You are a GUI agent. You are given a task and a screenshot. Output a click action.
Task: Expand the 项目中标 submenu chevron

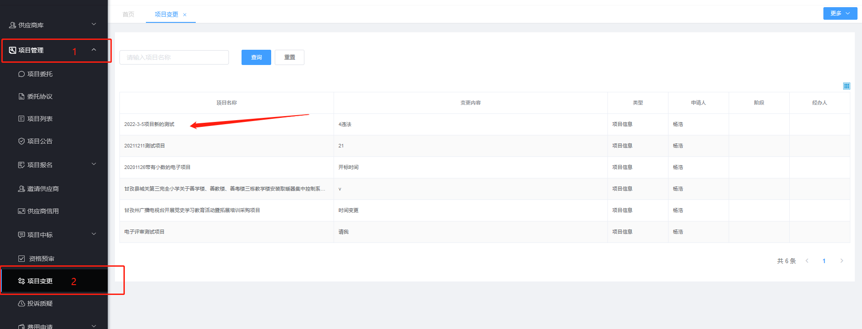coord(94,234)
